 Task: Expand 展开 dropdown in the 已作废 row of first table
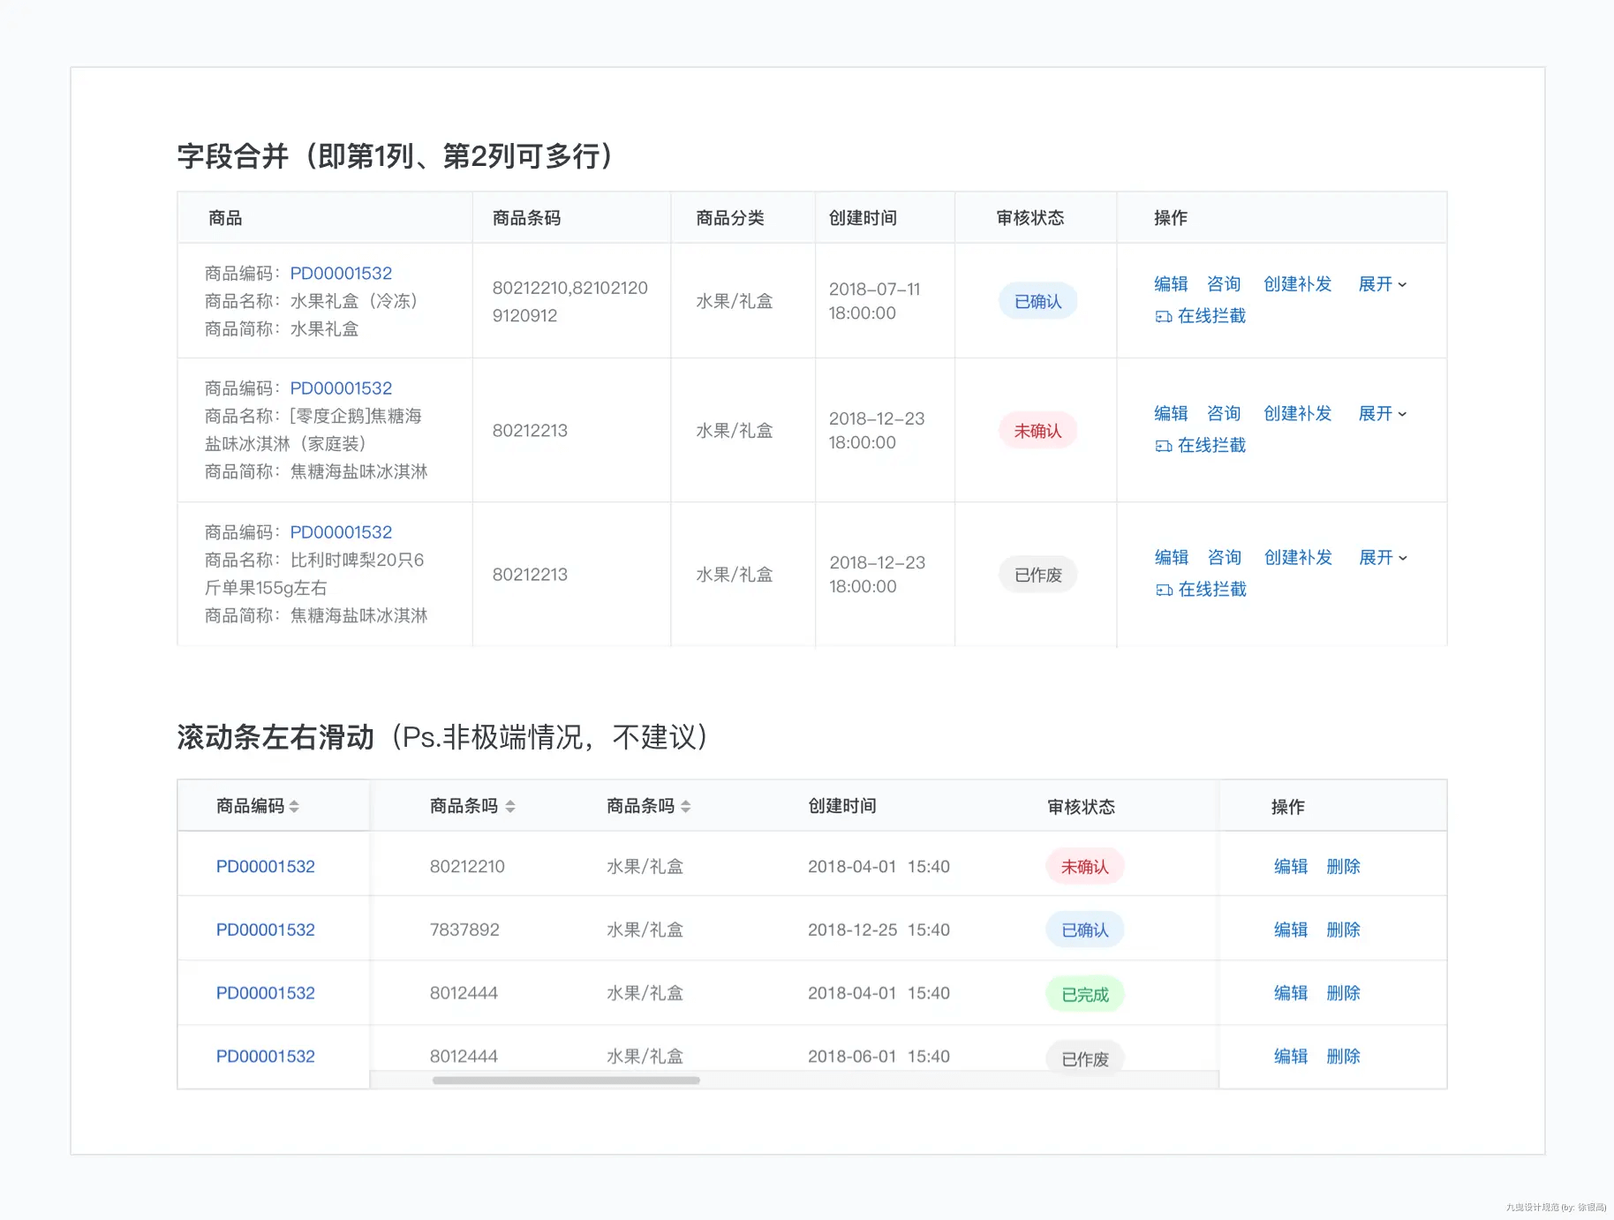(x=1384, y=558)
